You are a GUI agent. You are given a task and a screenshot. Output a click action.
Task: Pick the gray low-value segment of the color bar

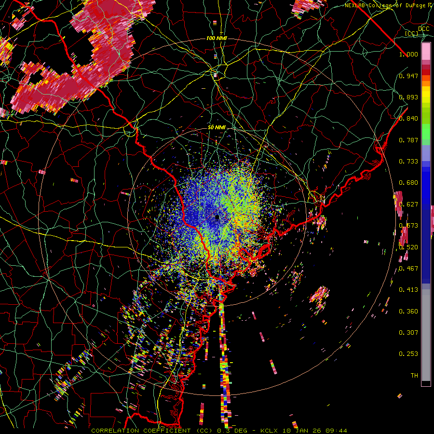point(426,335)
